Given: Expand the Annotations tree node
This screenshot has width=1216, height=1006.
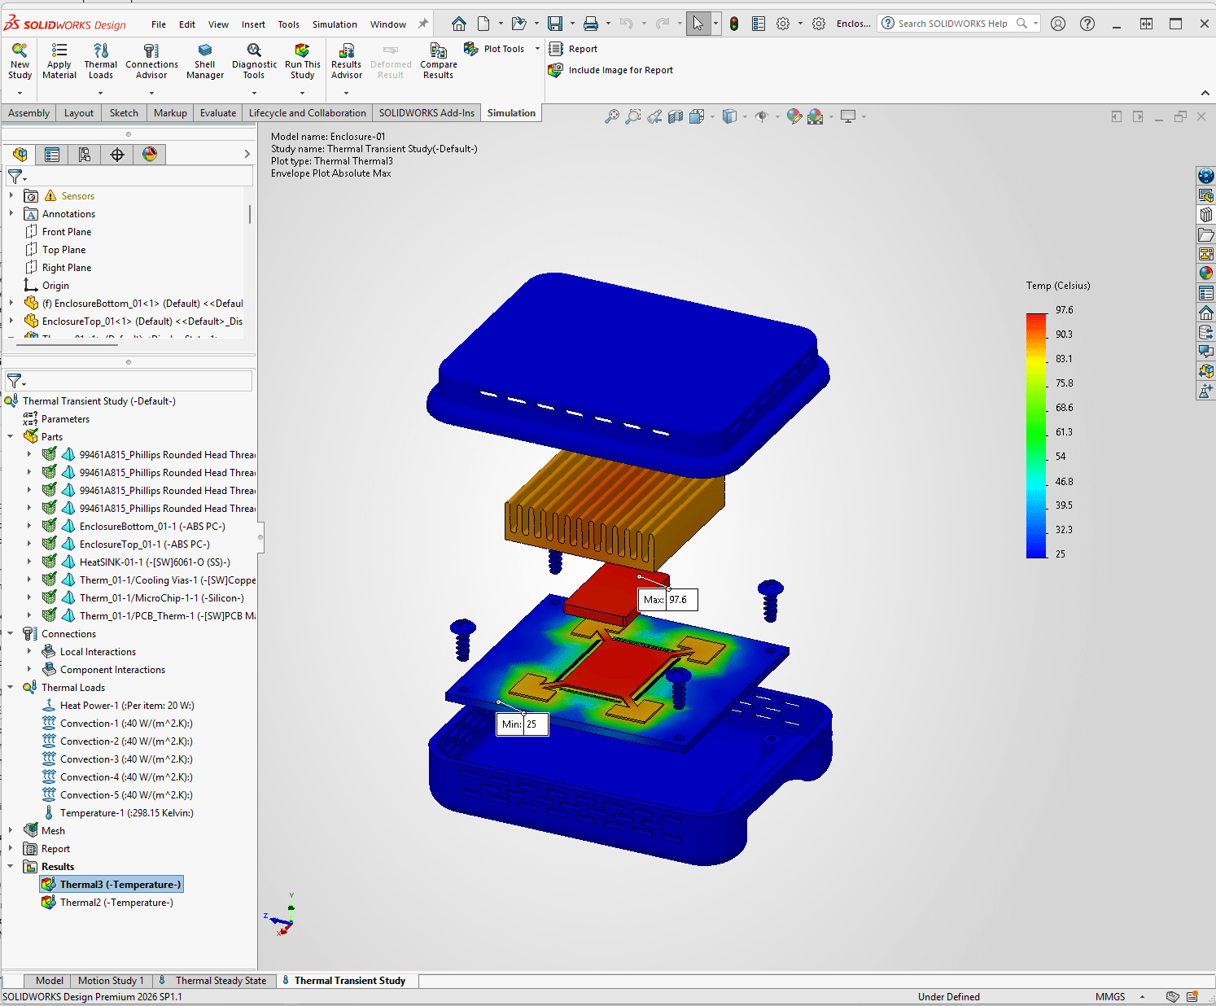Looking at the screenshot, I should coord(11,213).
